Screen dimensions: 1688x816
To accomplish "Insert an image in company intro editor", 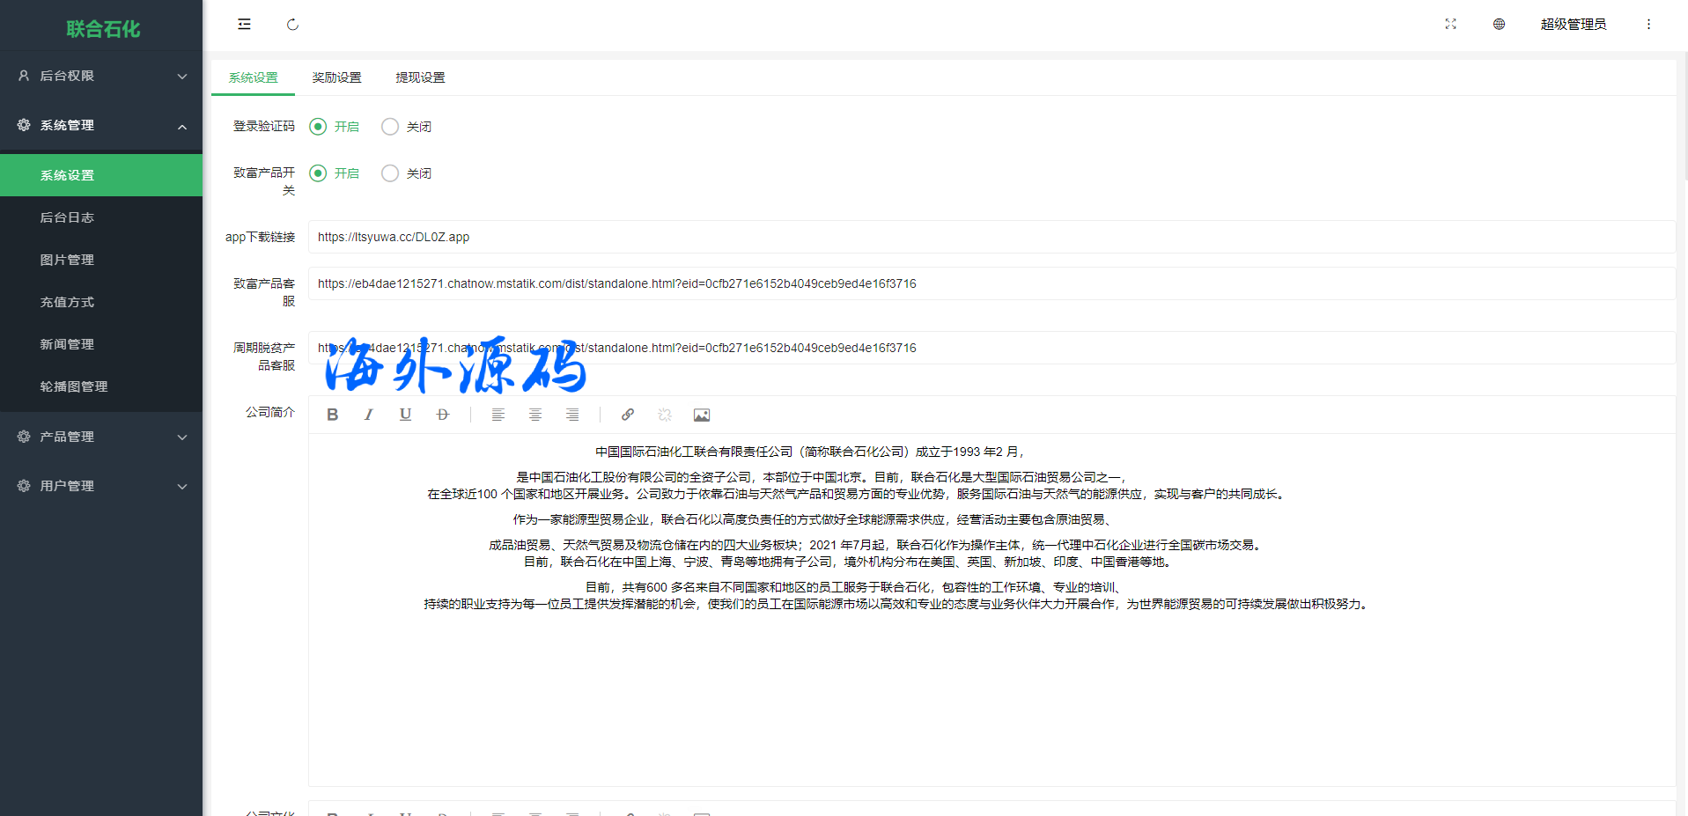I will 701,415.
